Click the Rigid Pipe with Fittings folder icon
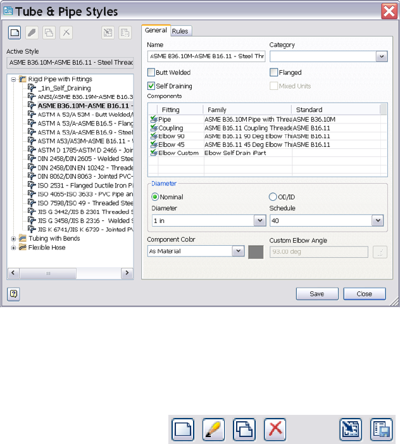 [23, 79]
